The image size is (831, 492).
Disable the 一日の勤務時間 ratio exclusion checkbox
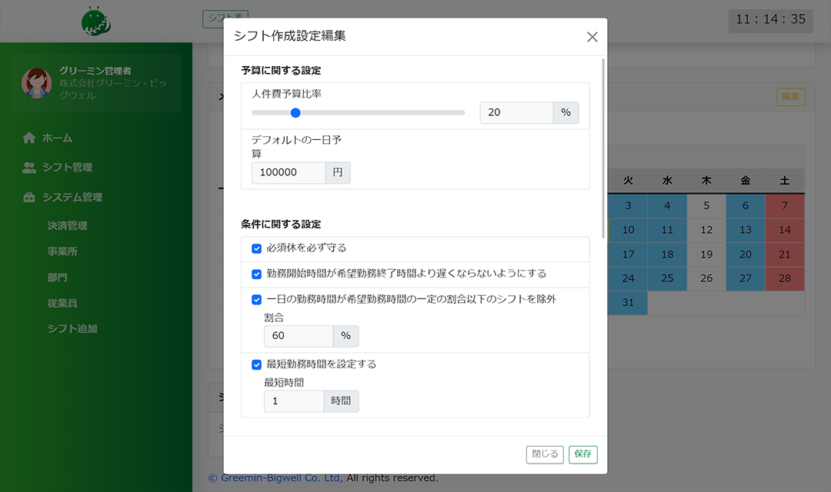pyautogui.click(x=257, y=300)
